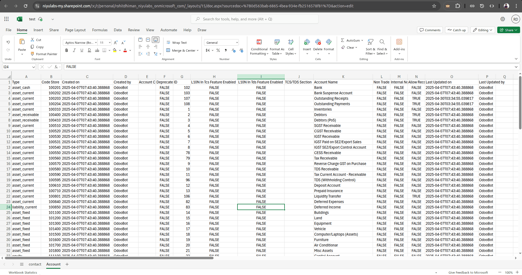The height and width of the screenshot is (275, 522).
Task: Open the font size dropdown
Action: [110, 43]
